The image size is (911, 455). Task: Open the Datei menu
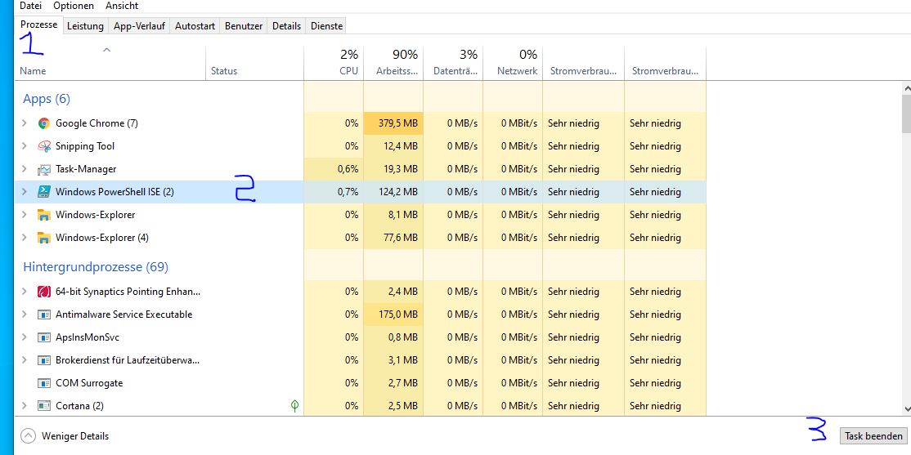point(31,6)
